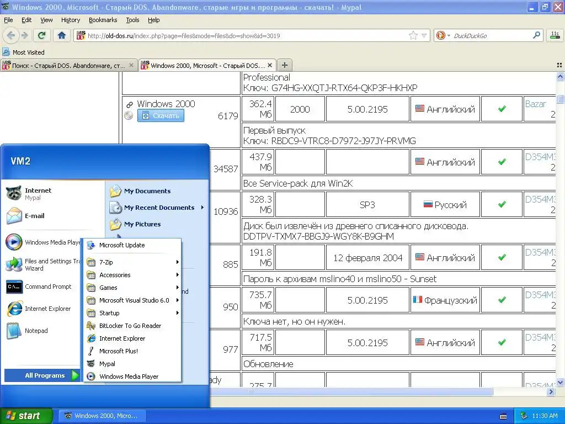The width and height of the screenshot is (565, 424).
Task: Show the all-tabs grid icon
Action: pyautogui.click(x=559, y=65)
